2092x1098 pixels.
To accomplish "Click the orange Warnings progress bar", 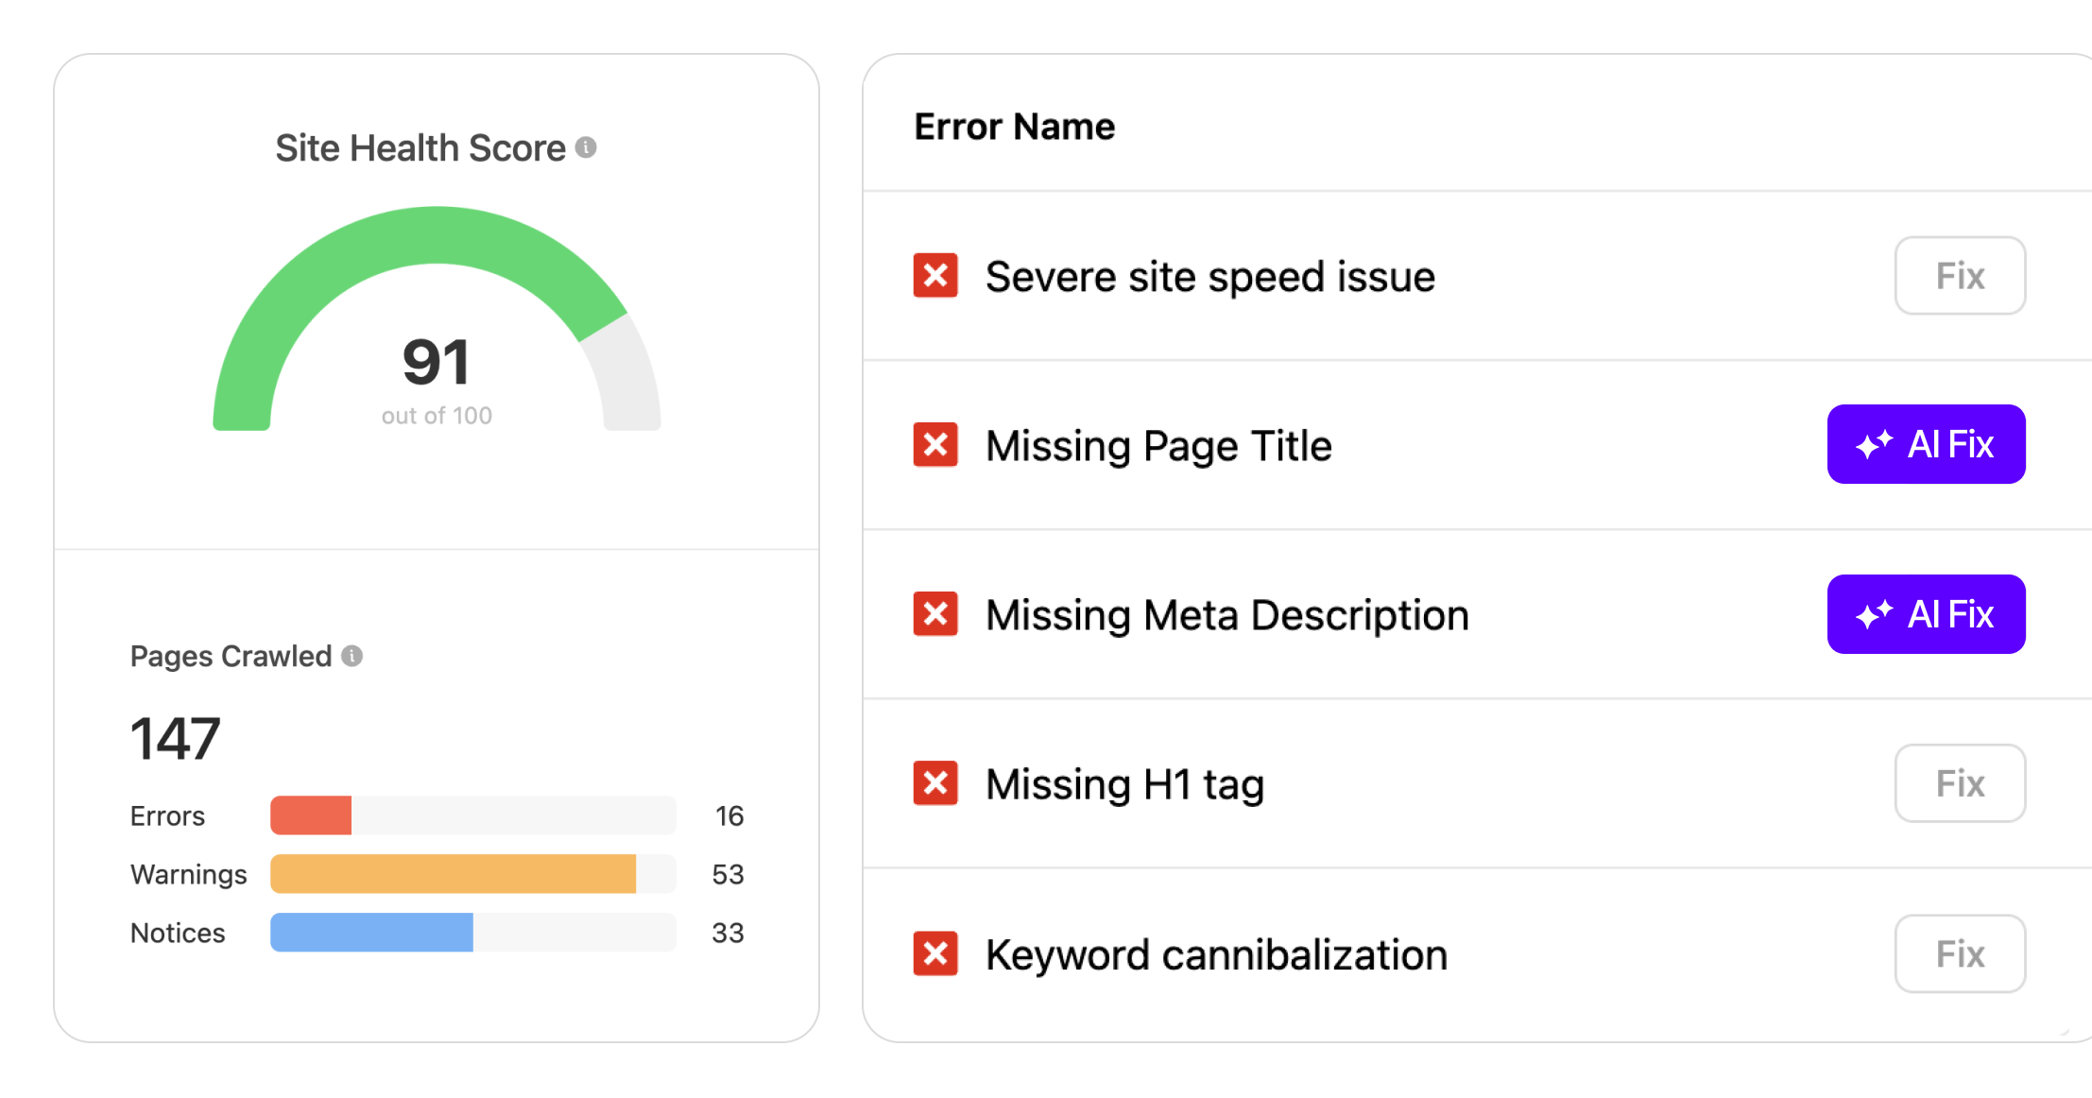I will tap(454, 874).
